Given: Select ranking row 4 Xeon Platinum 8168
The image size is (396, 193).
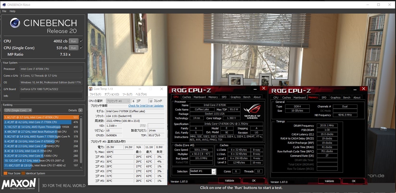Looking at the screenshot, I should (x=41, y=132).
